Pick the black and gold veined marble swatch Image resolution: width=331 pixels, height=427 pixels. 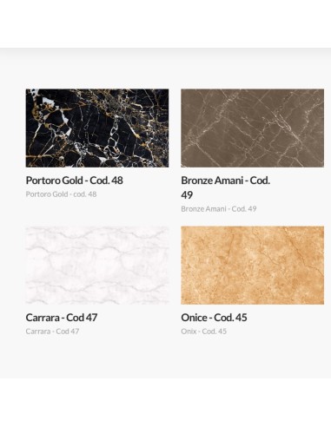coord(97,128)
